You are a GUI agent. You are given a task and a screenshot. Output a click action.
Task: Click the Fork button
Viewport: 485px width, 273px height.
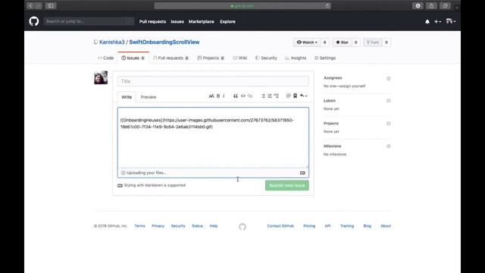[373, 42]
